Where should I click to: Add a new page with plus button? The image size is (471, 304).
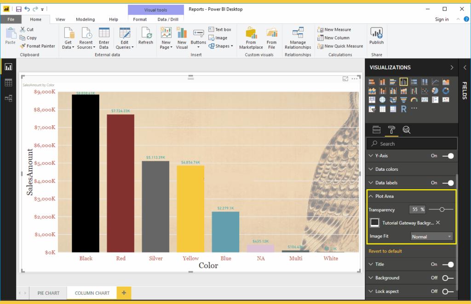coord(124,293)
